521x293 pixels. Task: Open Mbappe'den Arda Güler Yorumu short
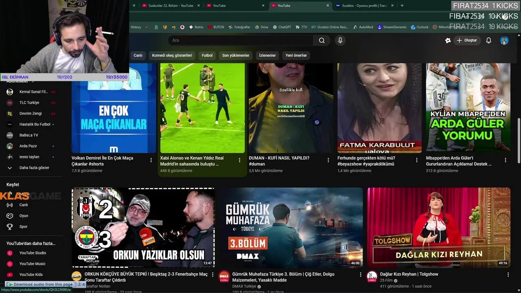(468, 108)
